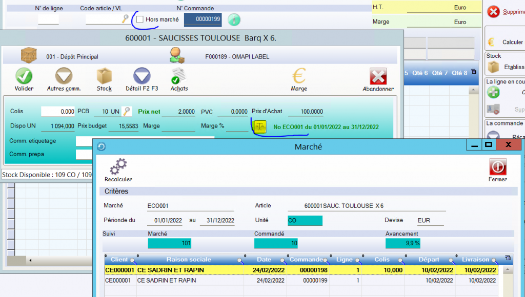The width and height of the screenshot is (525, 297).
Task: Click the Valider green checkmark icon
Action: tap(24, 76)
